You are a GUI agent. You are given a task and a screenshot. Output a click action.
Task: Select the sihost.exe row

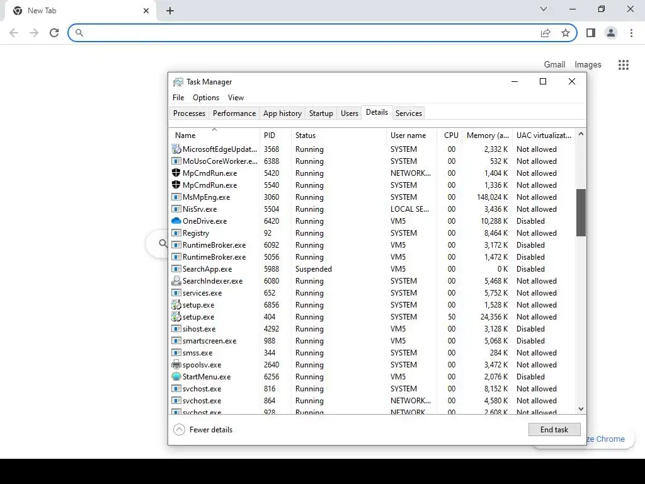pyautogui.click(x=372, y=328)
